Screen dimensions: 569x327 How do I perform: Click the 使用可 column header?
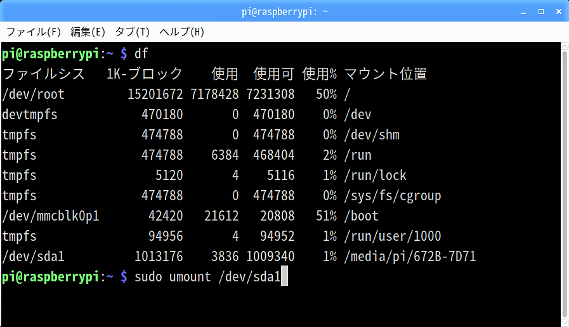(x=273, y=74)
